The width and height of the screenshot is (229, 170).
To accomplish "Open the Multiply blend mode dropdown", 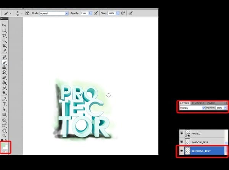I will [x=192, y=108].
